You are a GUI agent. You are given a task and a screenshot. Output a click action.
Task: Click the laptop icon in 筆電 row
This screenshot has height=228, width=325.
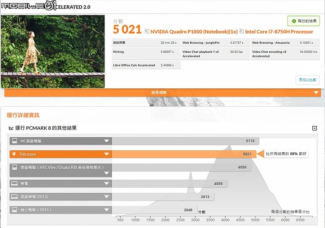click(14, 183)
